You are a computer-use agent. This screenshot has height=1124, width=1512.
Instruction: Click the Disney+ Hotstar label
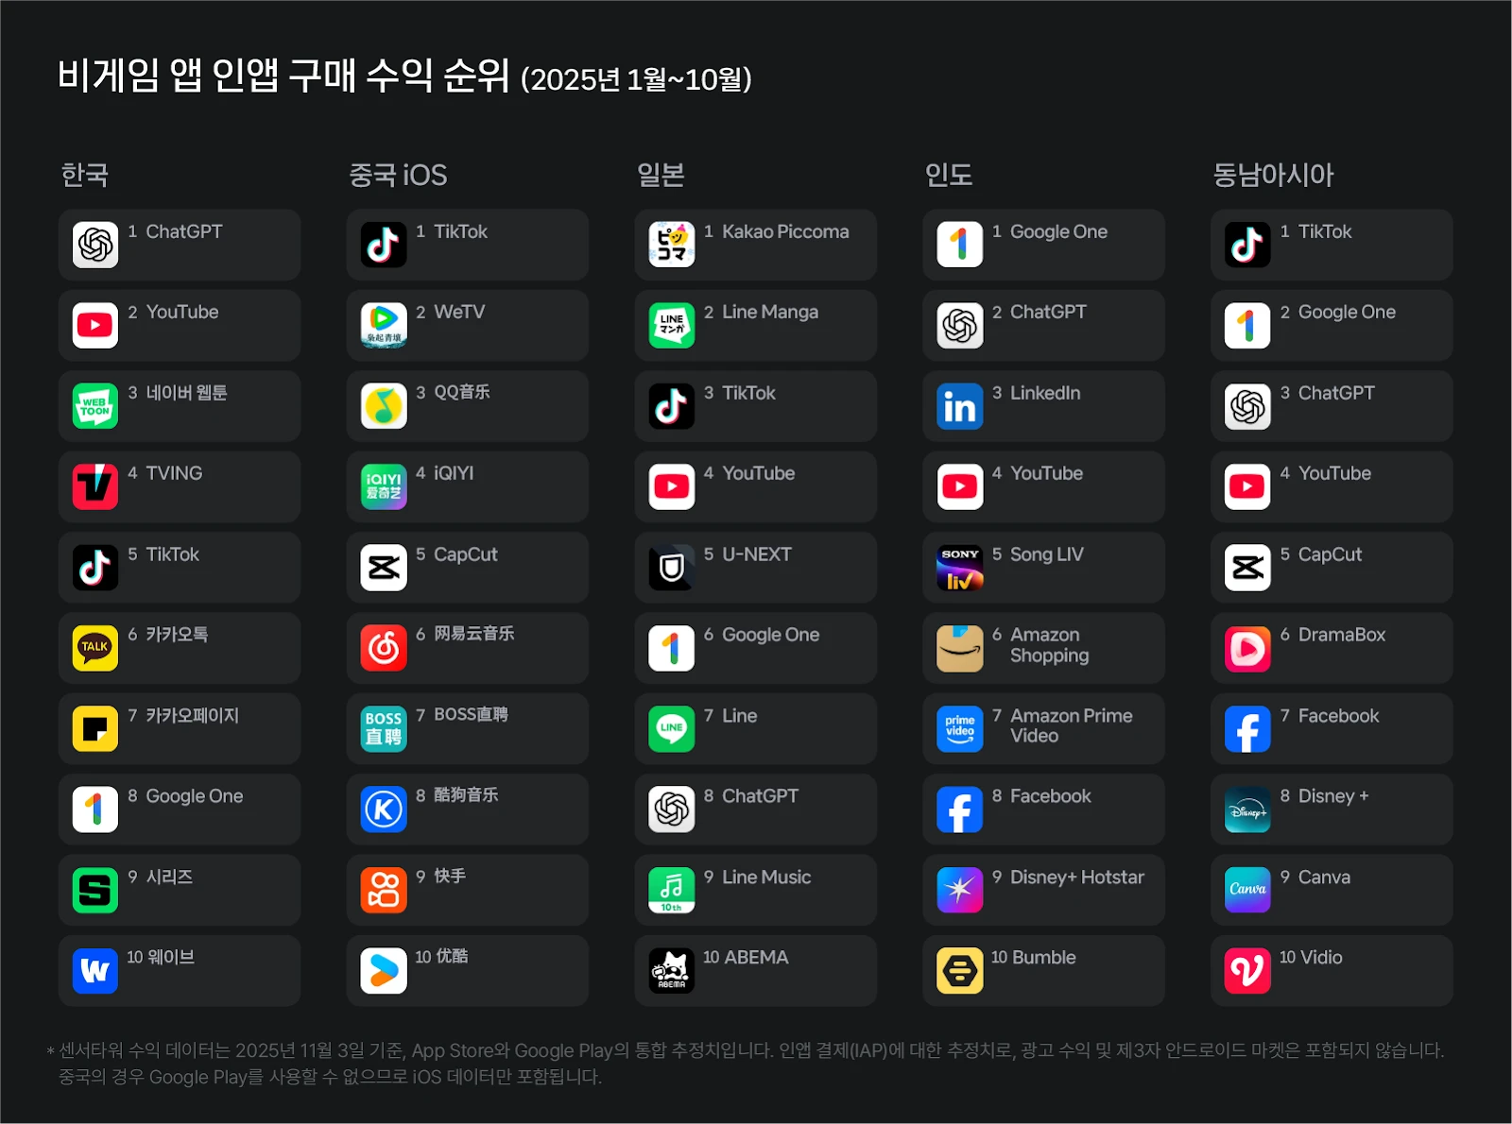point(1077,877)
